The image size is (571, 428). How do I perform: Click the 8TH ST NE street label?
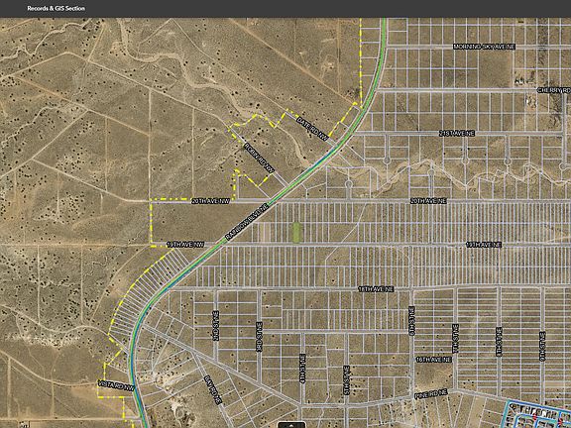(499, 342)
